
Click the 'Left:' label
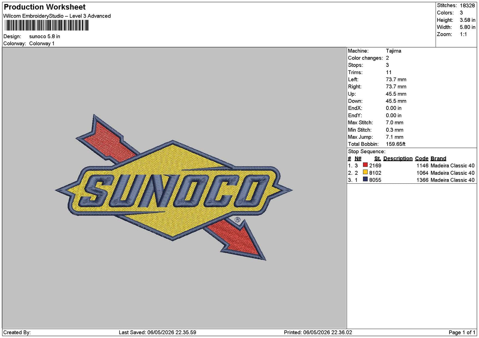tap(353, 79)
